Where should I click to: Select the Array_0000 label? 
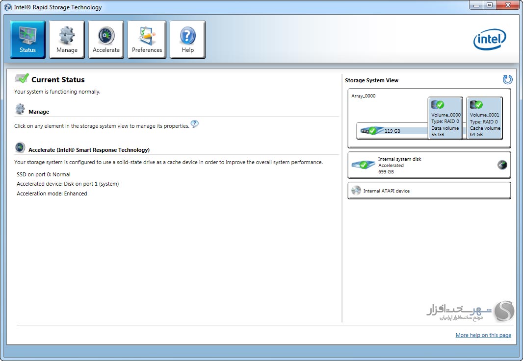(363, 96)
